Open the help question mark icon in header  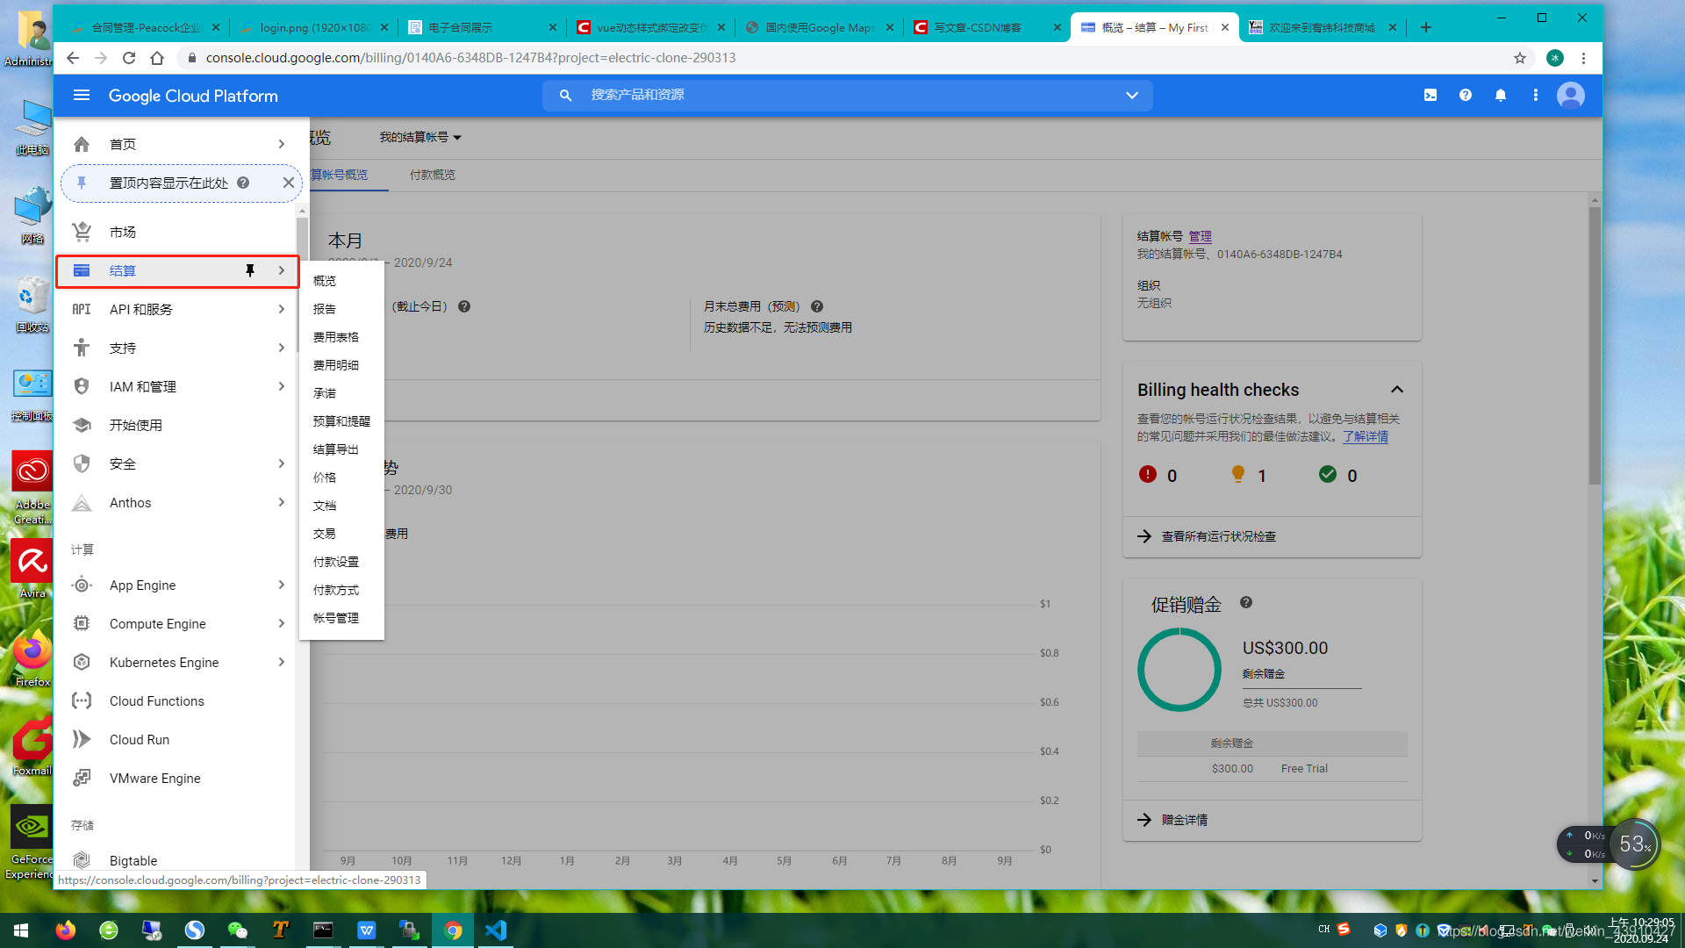[1466, 95]
